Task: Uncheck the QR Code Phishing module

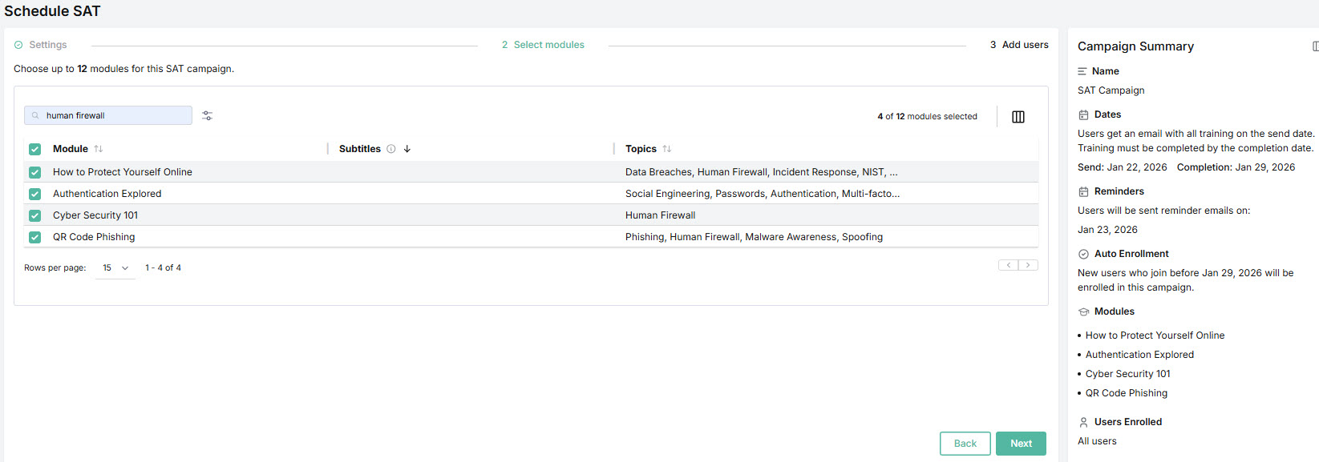Action: (x=34, y=237)
